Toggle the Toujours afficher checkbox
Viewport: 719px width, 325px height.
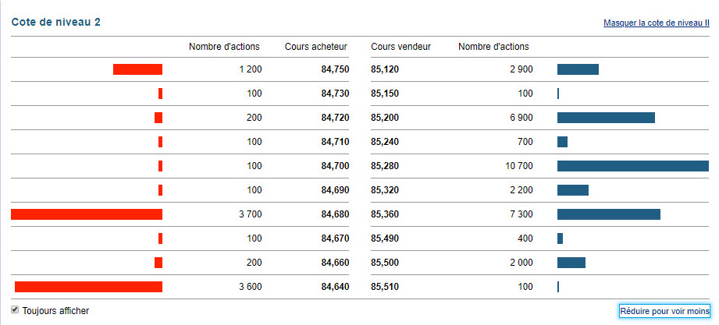pyautogui.click(x=15, y=310)
